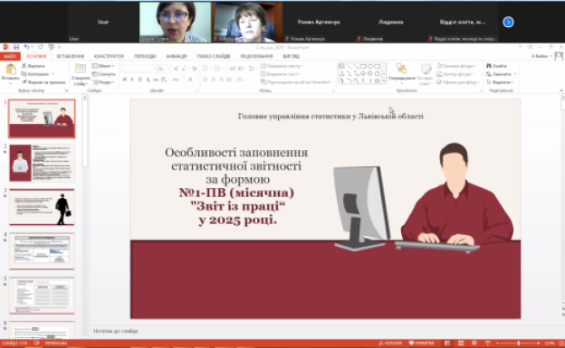565x348 pixels.
Task: Click the bullets list icon
Action: point(206,69)
